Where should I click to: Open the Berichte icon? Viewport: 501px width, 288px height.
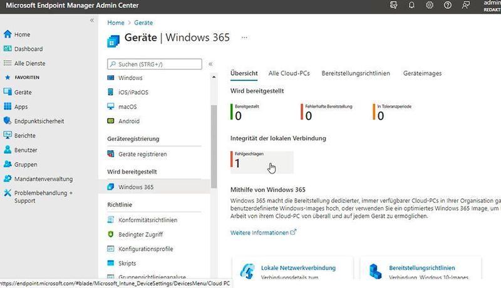tap(8, 135)
